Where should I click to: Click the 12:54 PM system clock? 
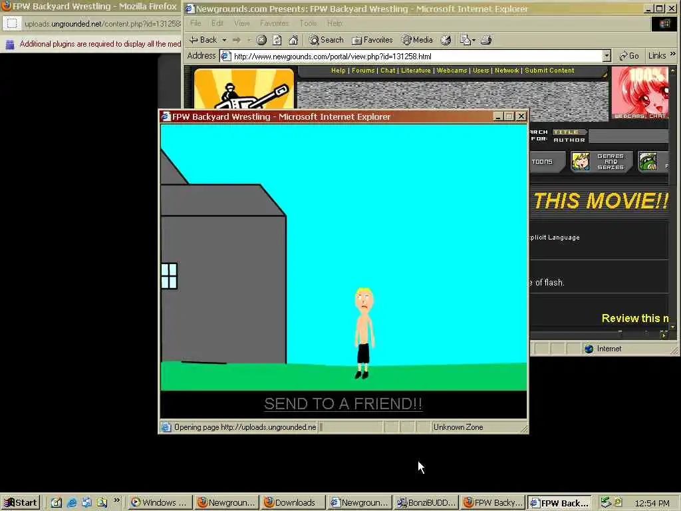pos(652,503)
